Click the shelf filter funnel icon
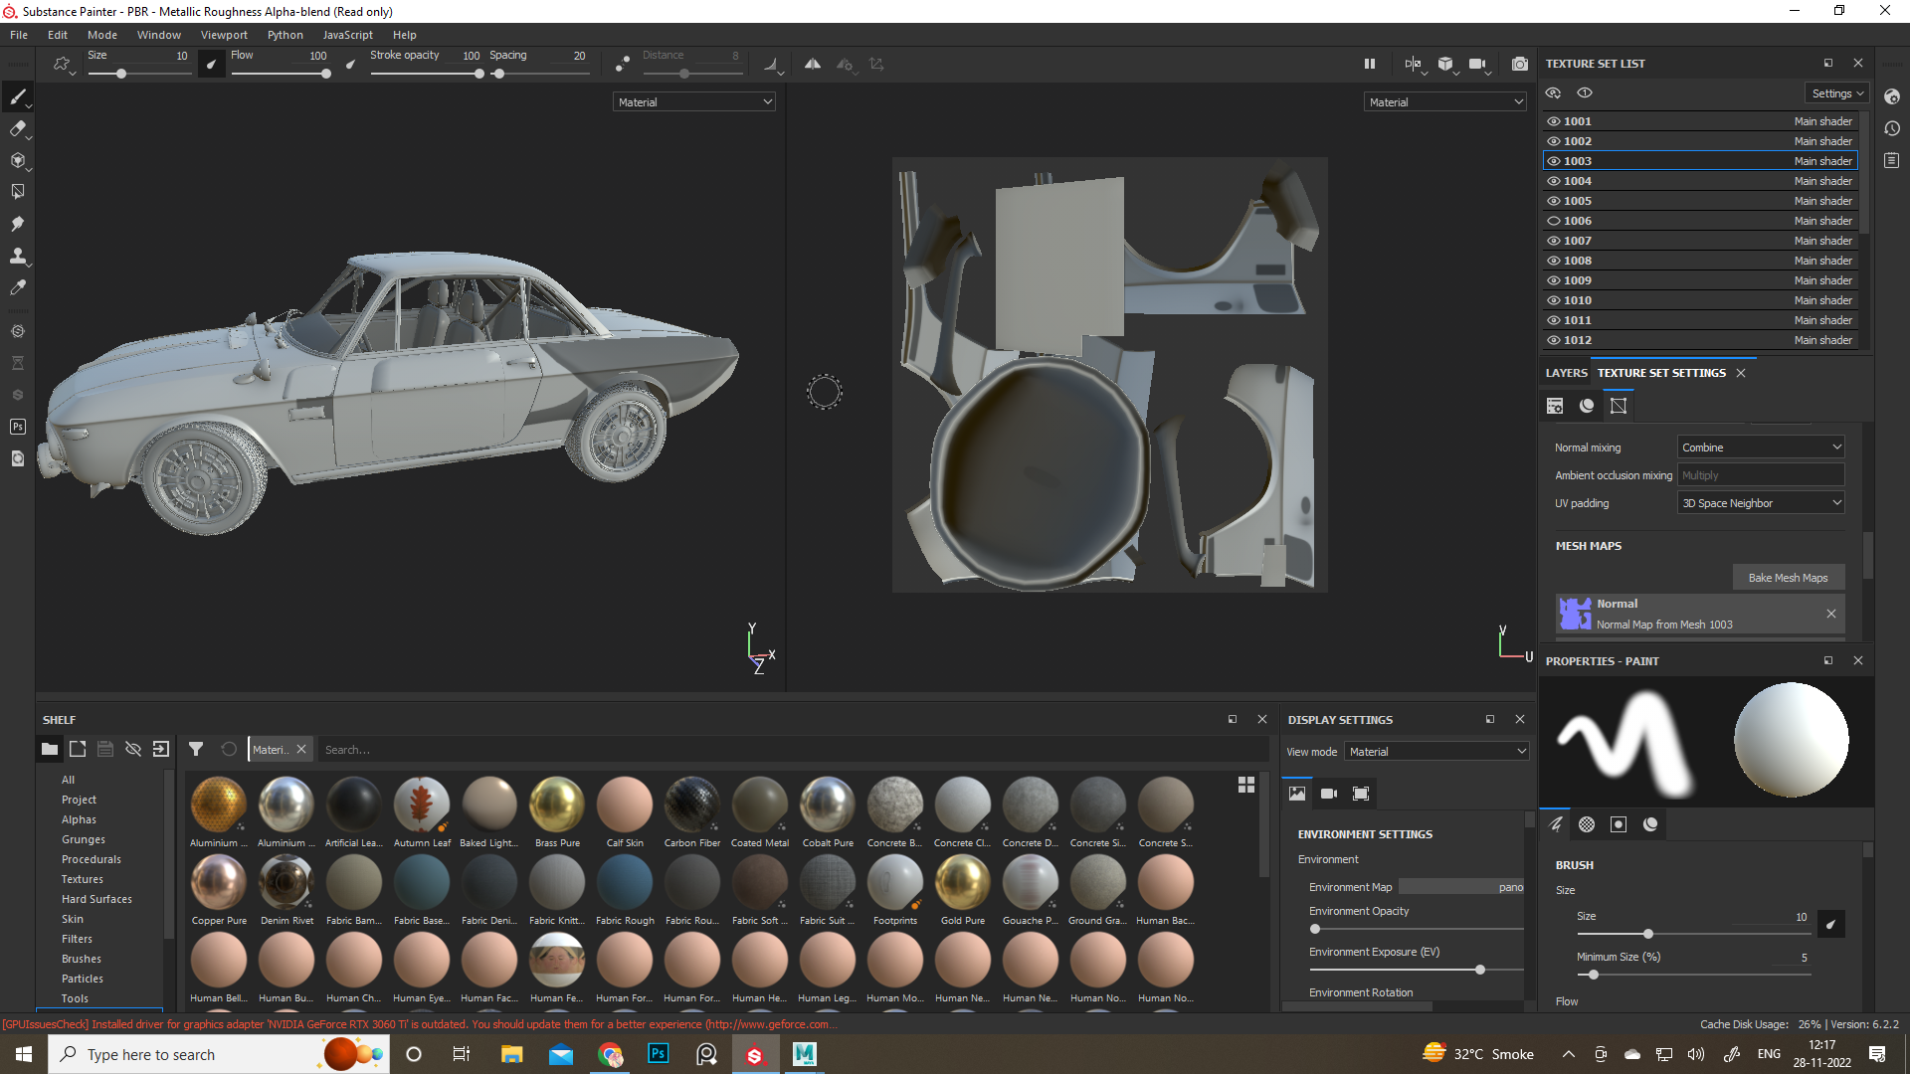This screenshot has height=1074, width=1910. click(196, 750)
